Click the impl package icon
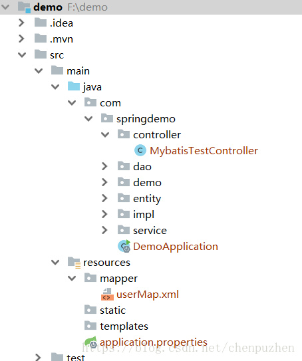 [124, 213]
